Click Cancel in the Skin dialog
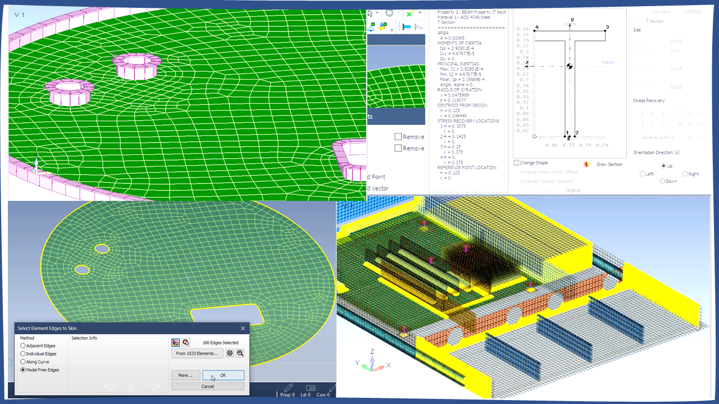The width and height of the screenshot is (719, 404). (207, 386)
